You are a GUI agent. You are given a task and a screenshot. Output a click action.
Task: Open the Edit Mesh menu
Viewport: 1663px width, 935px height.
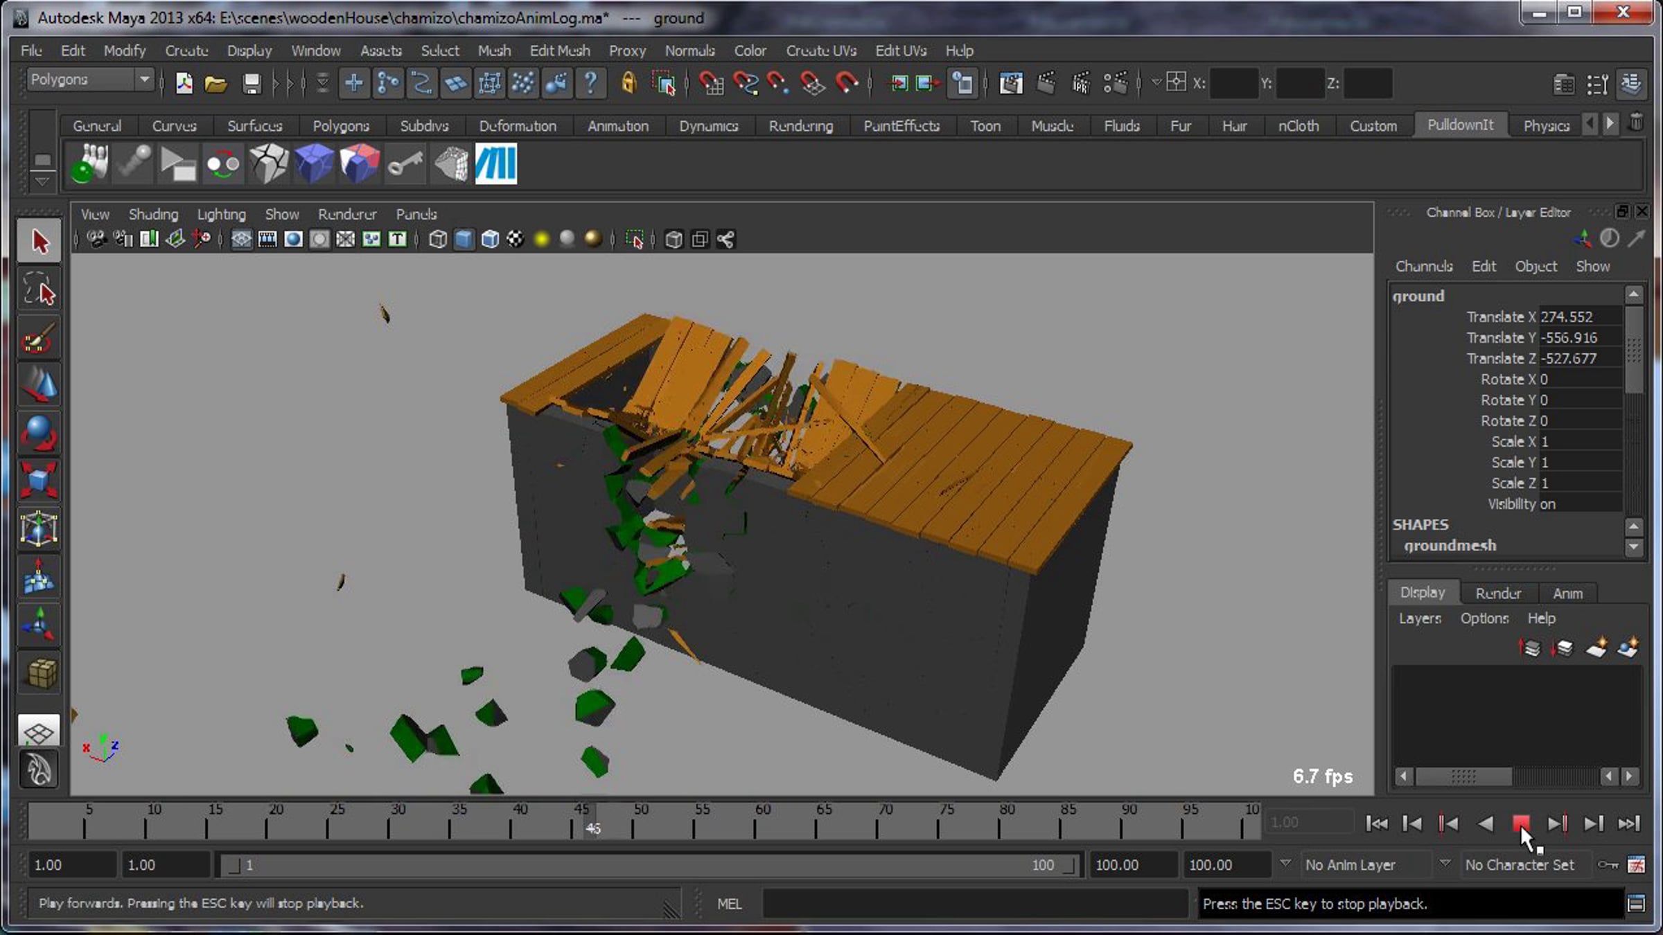click(x=560, y=51)
